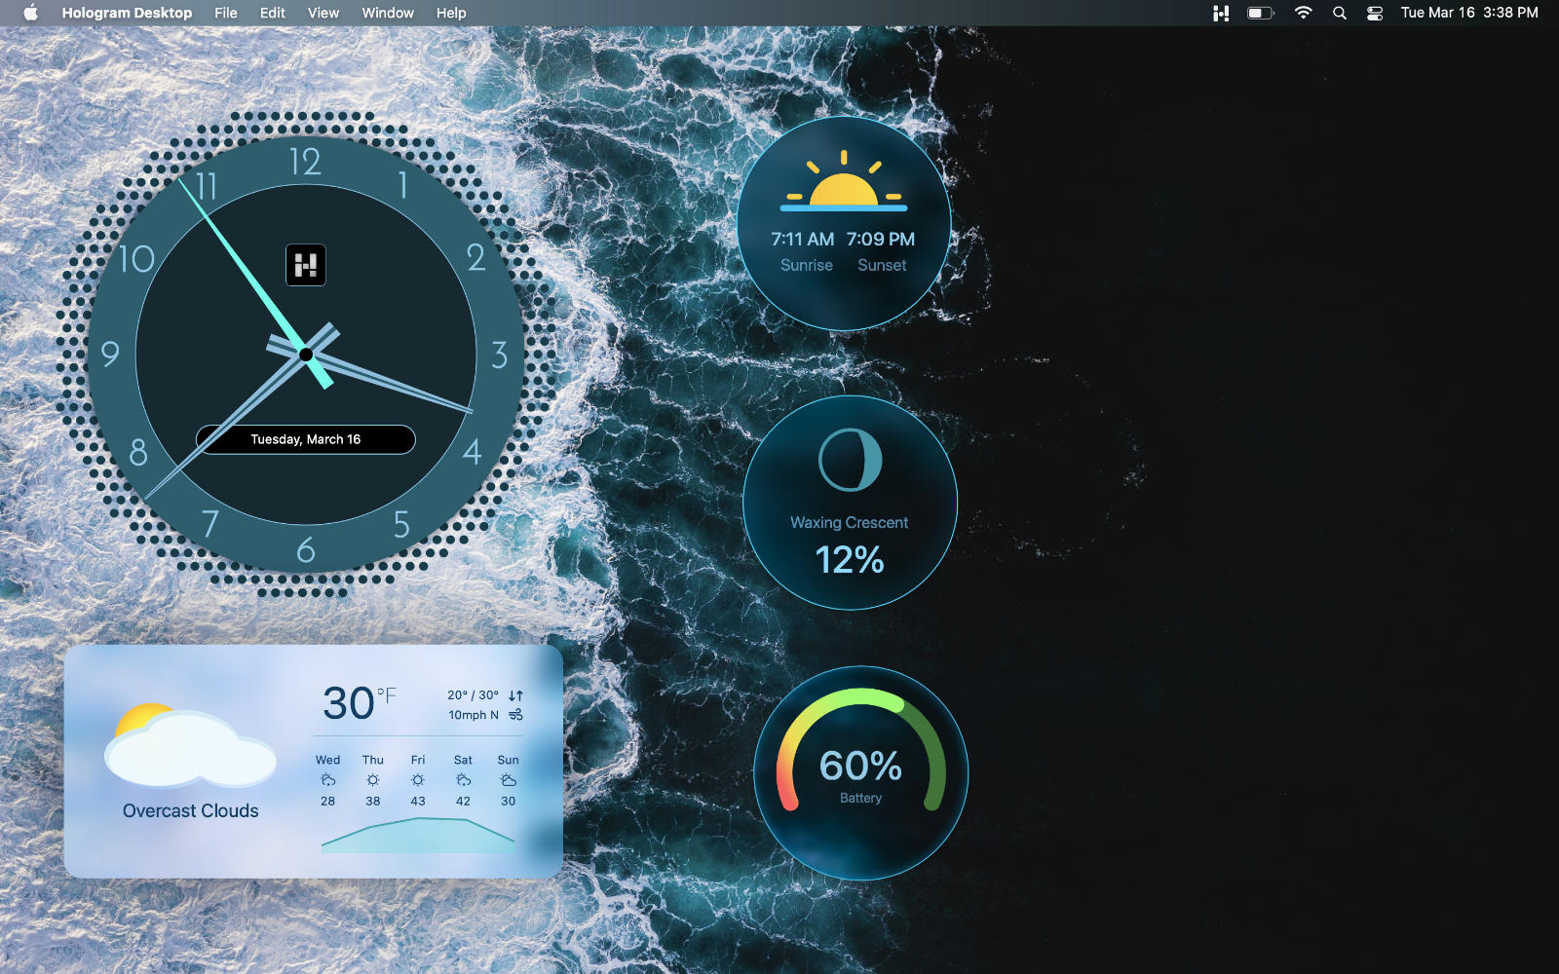
Task: Click the moon phase icon
Action: 850,460
